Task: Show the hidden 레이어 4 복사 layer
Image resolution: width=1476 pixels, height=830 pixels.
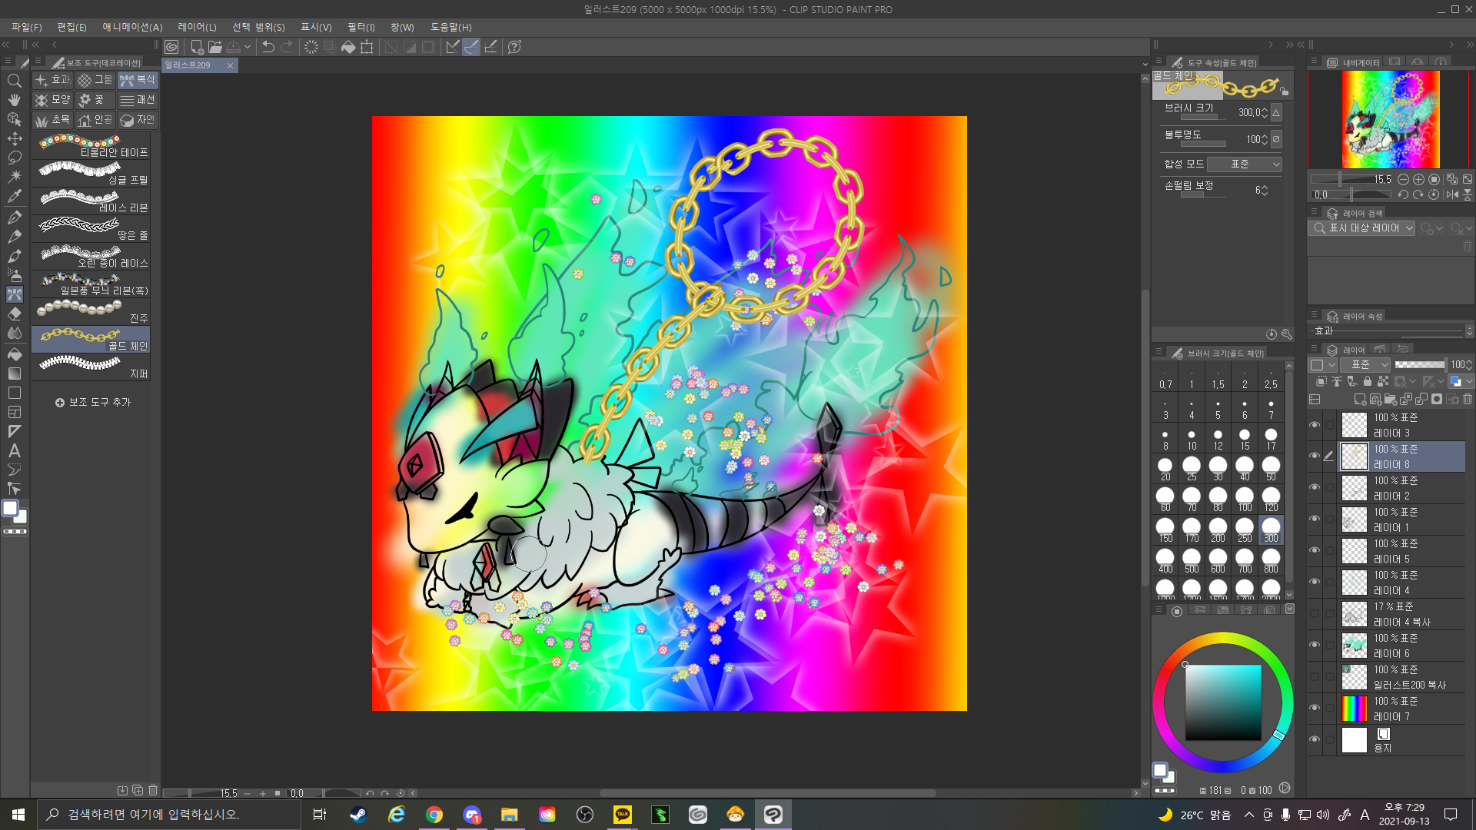Action: point(1315,613)
